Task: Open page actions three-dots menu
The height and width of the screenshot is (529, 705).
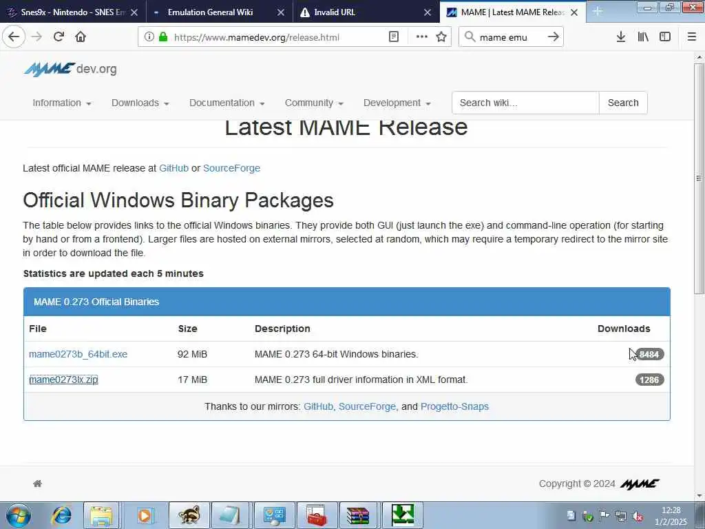Action: coord(422,37)
